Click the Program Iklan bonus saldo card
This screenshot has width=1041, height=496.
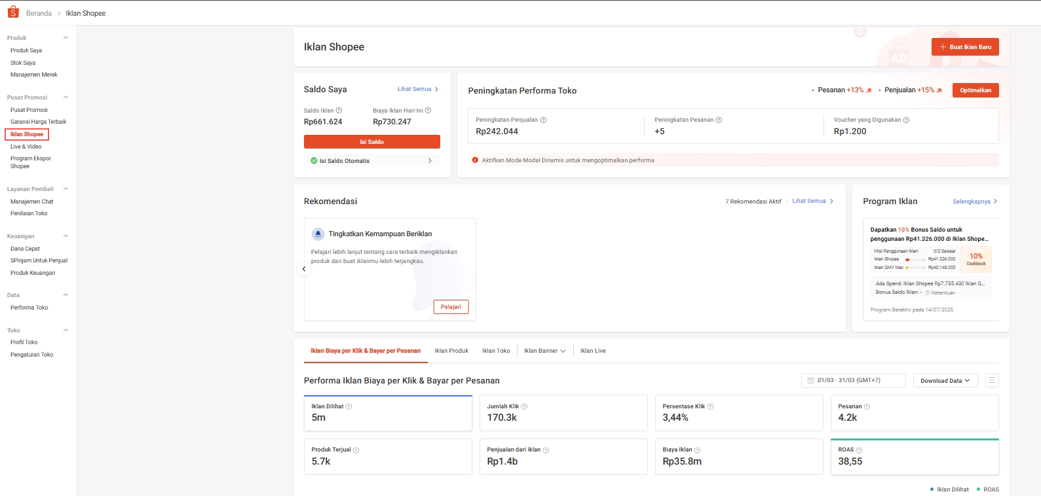tap(931, 270)
